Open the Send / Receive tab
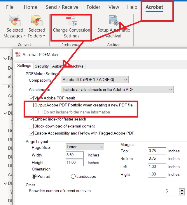The image size is (187, 205). (x=62, y=7)
